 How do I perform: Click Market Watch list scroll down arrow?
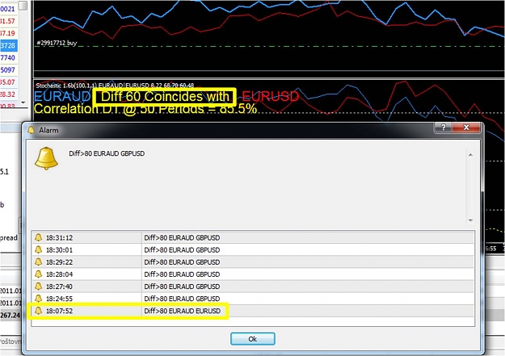coord(23,103)
